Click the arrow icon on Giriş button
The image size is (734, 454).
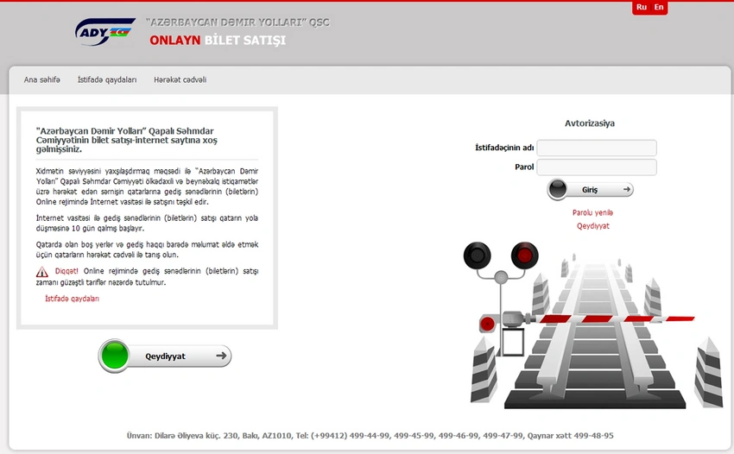pyautogui.click(x=625, y=189)
